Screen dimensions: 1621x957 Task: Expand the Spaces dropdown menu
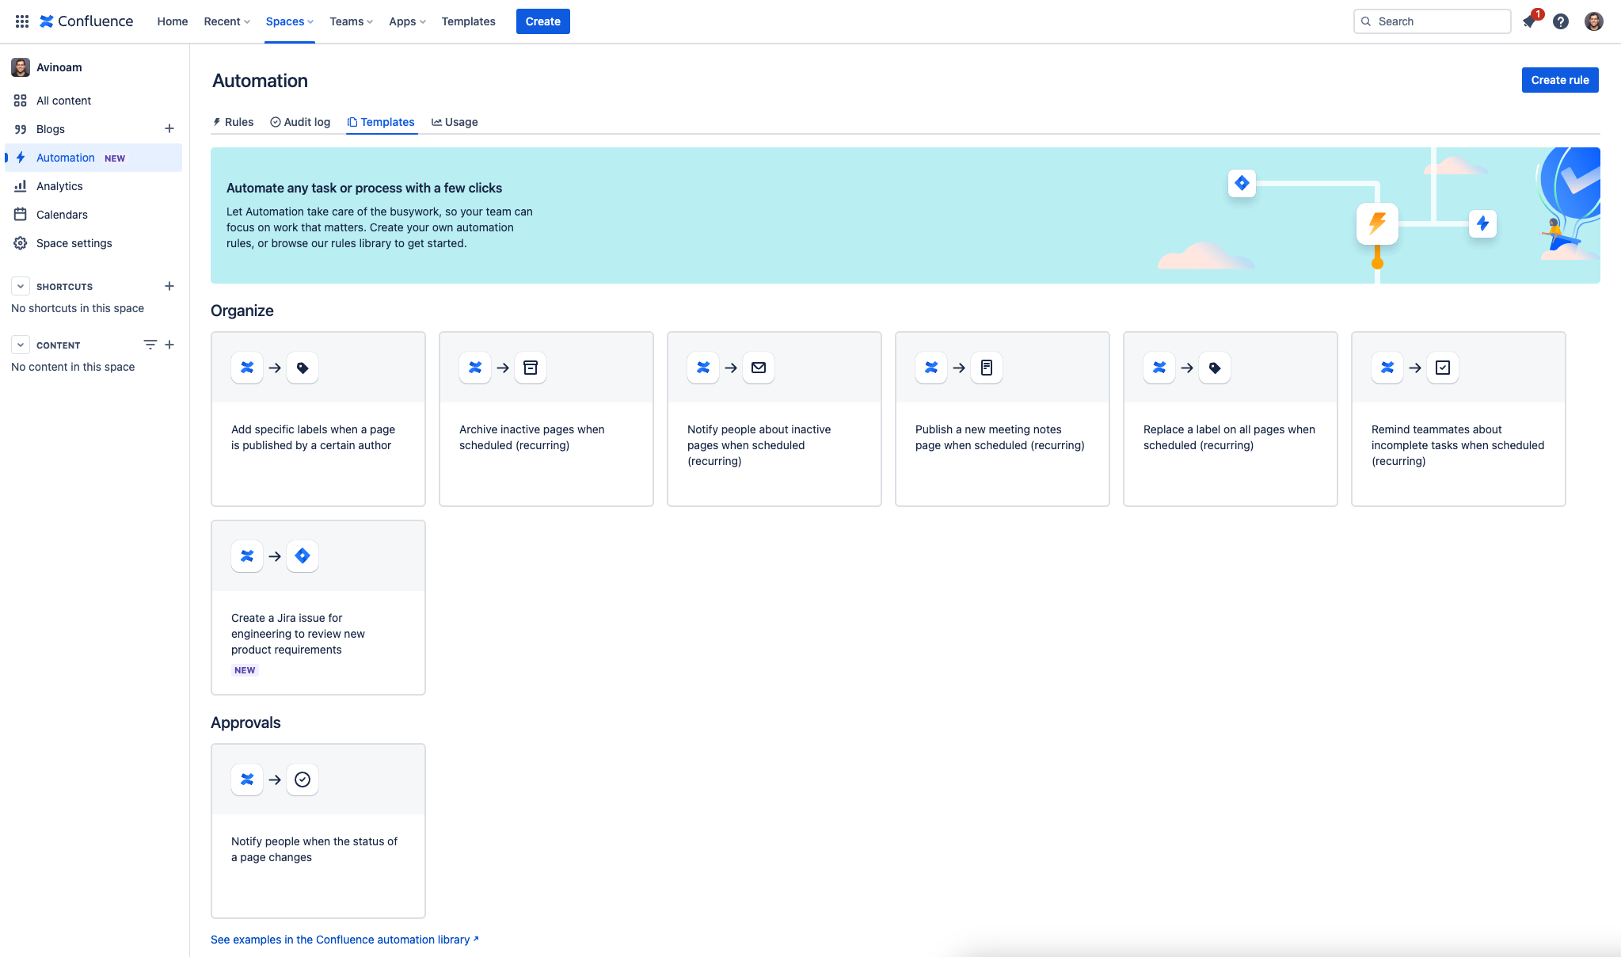(x=288, y=21)
